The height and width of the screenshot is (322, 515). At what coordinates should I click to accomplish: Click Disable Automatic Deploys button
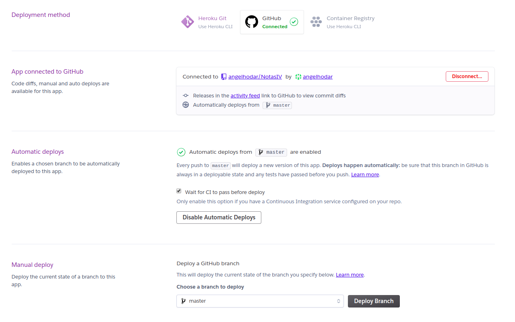pyautogui.click(x=219, y=217)
